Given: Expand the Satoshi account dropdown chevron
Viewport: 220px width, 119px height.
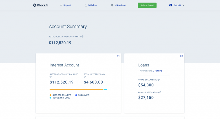Looking at the screenshot, I should (x=183, y=5).
